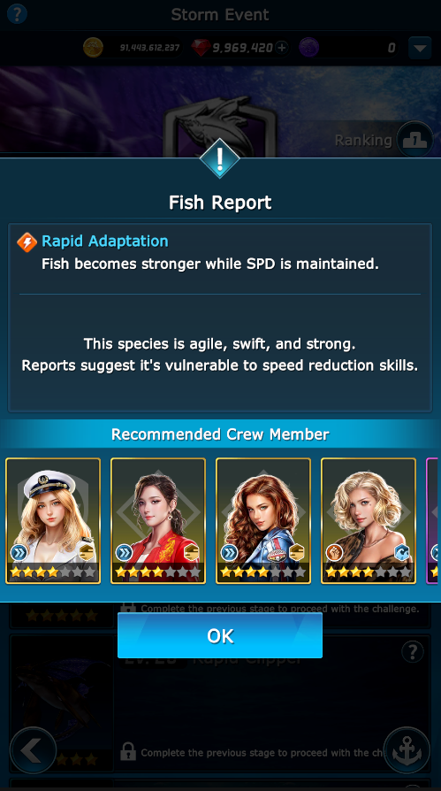441x791 pixels.
Task: Tap the red ruby gem icon
Action: pyautogui.click(x=201, y=48)
